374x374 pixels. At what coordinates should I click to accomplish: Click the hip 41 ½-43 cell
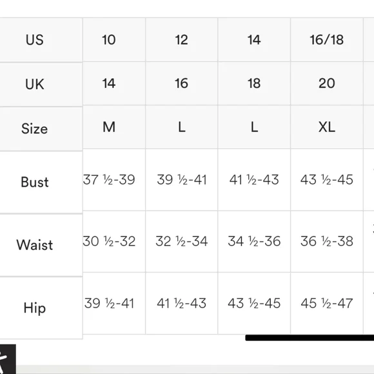click(181, 303)
